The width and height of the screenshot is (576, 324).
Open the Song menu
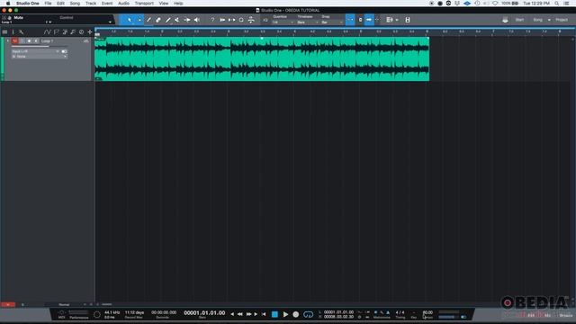pos(75,4)
